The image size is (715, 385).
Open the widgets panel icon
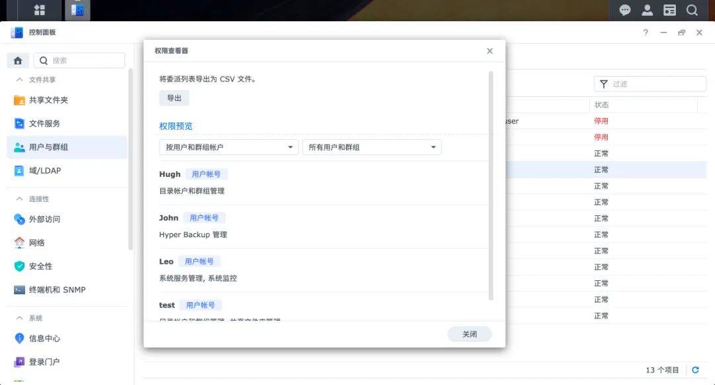[x=670, y=10]
